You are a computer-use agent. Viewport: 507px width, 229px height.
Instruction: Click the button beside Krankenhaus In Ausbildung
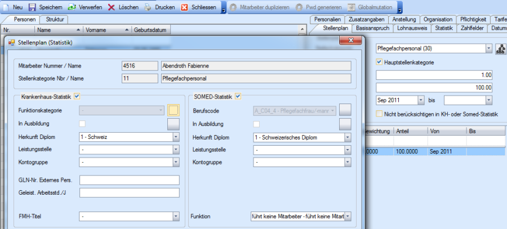174,124
